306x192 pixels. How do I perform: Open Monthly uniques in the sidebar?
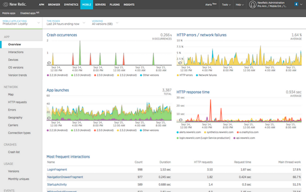19,179
